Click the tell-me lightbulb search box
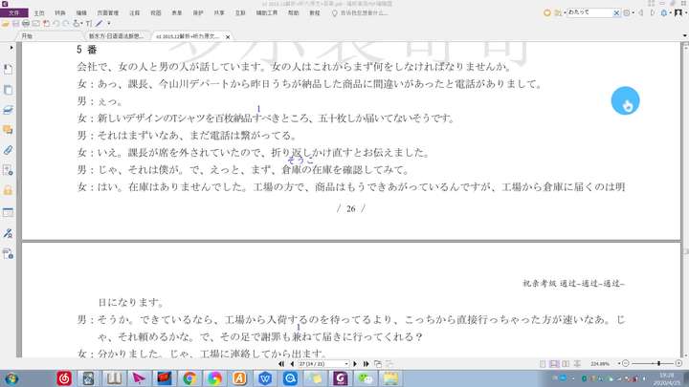 [361, 13]
